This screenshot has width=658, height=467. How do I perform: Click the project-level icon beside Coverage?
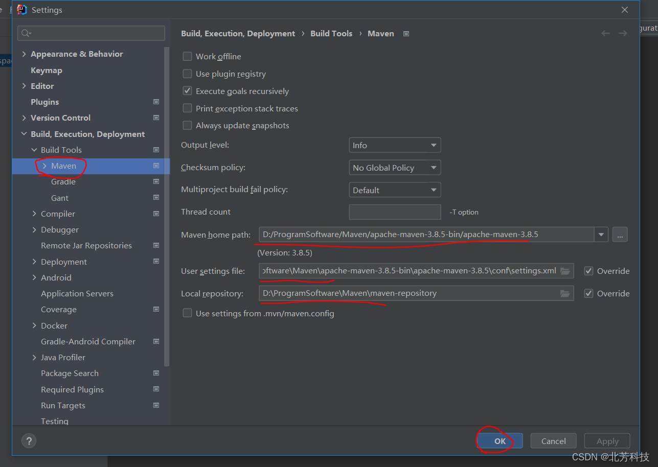[x=156, y=309]
